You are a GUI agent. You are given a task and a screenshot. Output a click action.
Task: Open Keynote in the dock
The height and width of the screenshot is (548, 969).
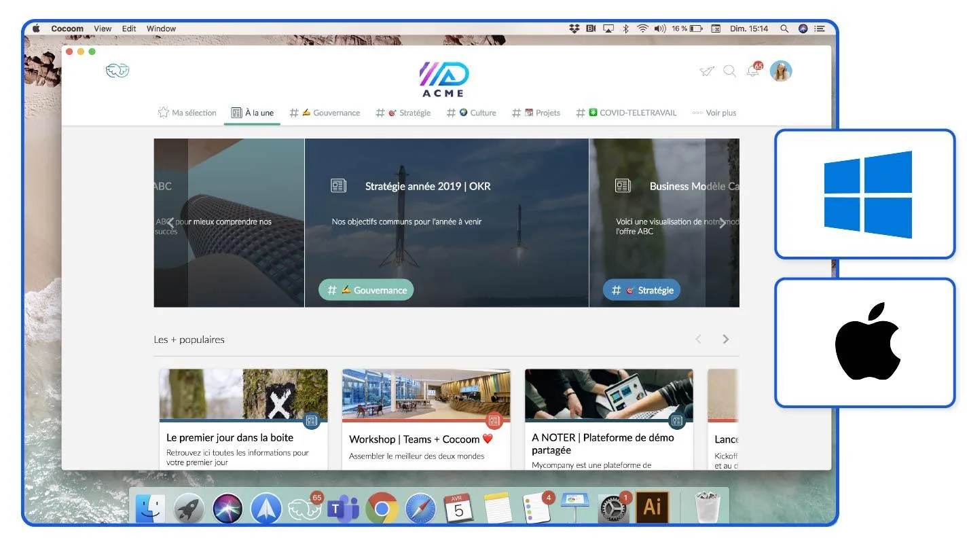coord(575,509)
